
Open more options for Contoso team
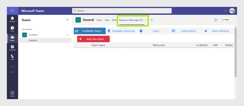click(x=67, y=35)
